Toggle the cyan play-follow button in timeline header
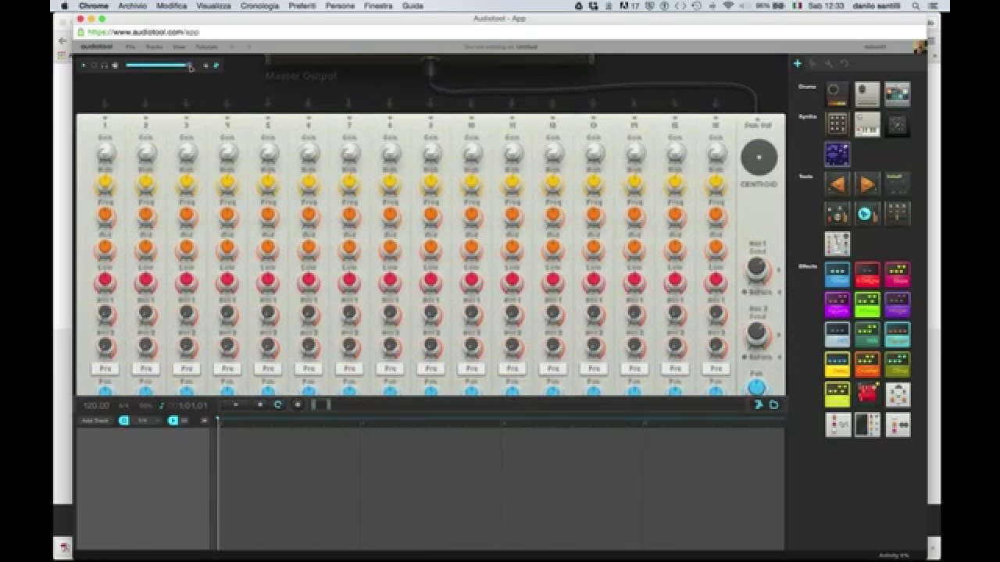 pos(173,421)
